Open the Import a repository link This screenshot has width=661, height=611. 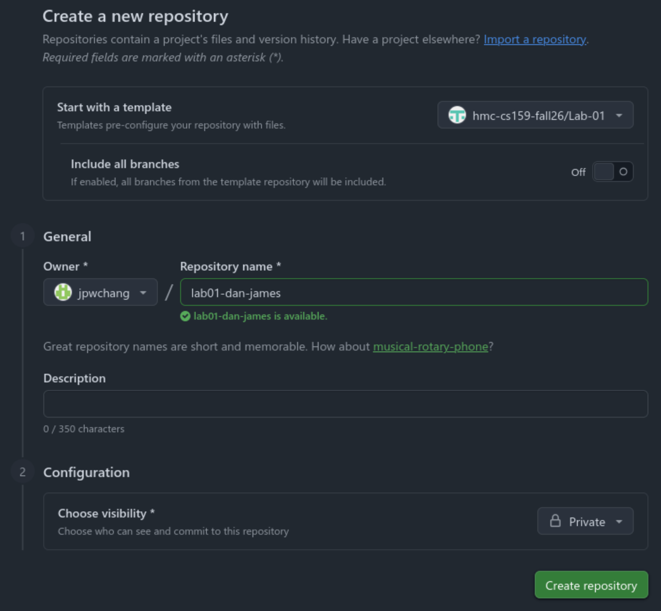(x=535, y=39)
